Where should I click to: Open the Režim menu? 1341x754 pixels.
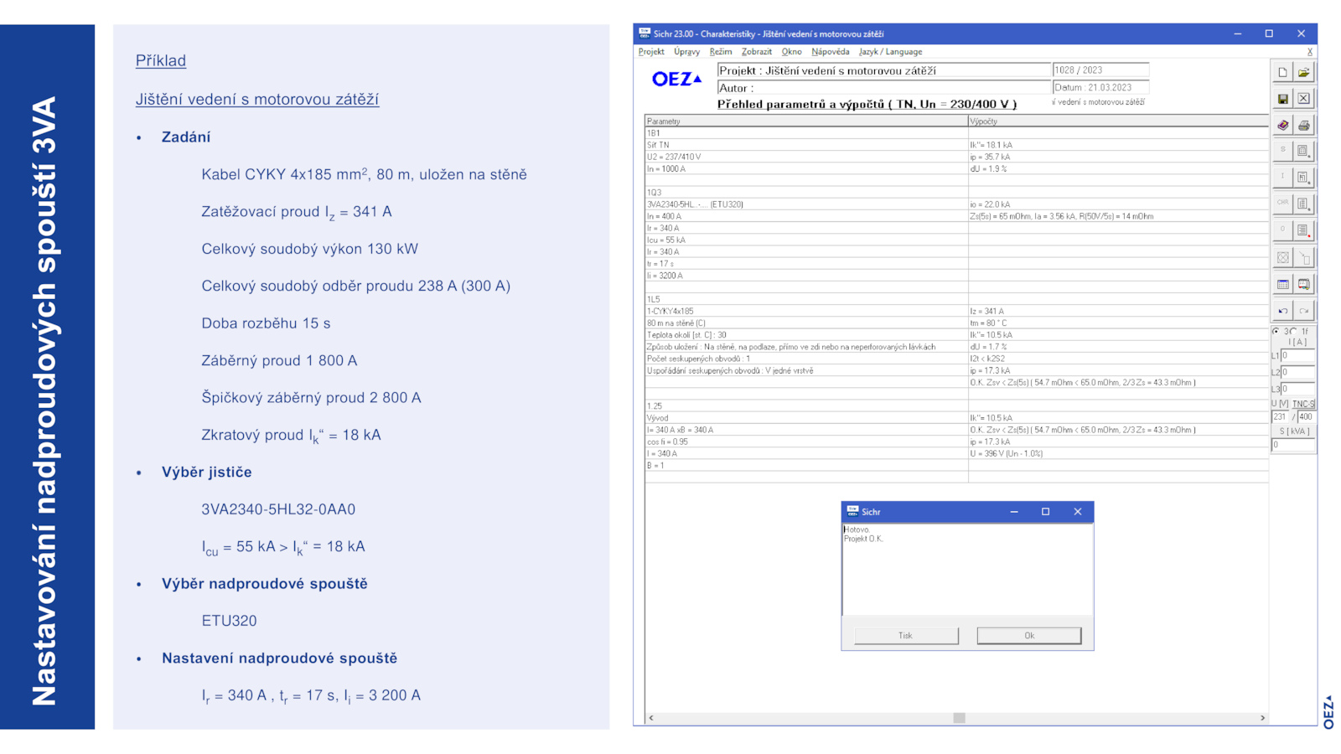(721, 52)
